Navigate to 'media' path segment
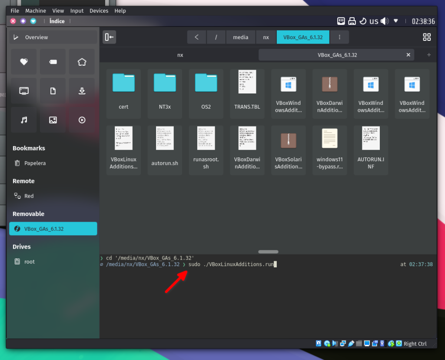This screenshot has height=360, width=445. [240, 37]
